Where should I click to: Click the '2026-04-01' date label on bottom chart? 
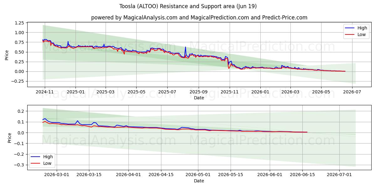[129, 175]
